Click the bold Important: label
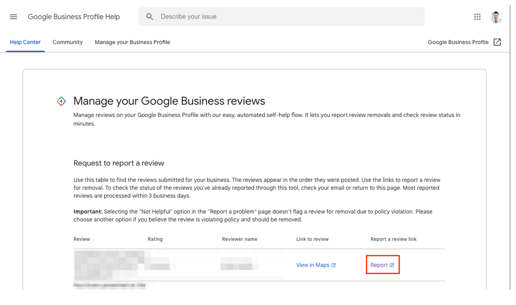Viewport: 516px width, 305px height. pyautogui.click(x=88, y=212)
